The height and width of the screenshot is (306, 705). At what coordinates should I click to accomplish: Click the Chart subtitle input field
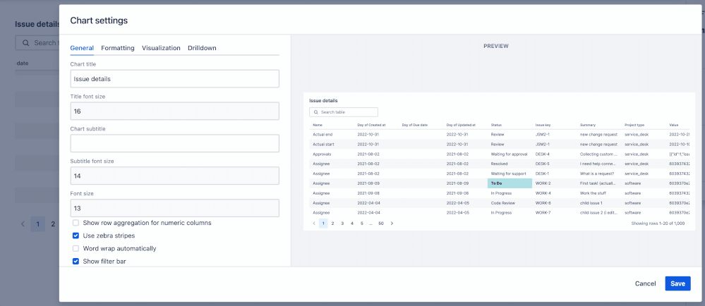[174, 143]
